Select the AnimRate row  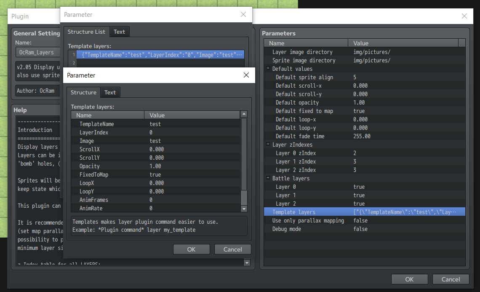point(155,208)
